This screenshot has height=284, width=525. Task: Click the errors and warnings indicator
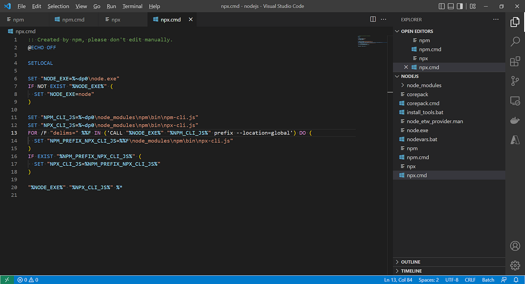click(28, 280)
